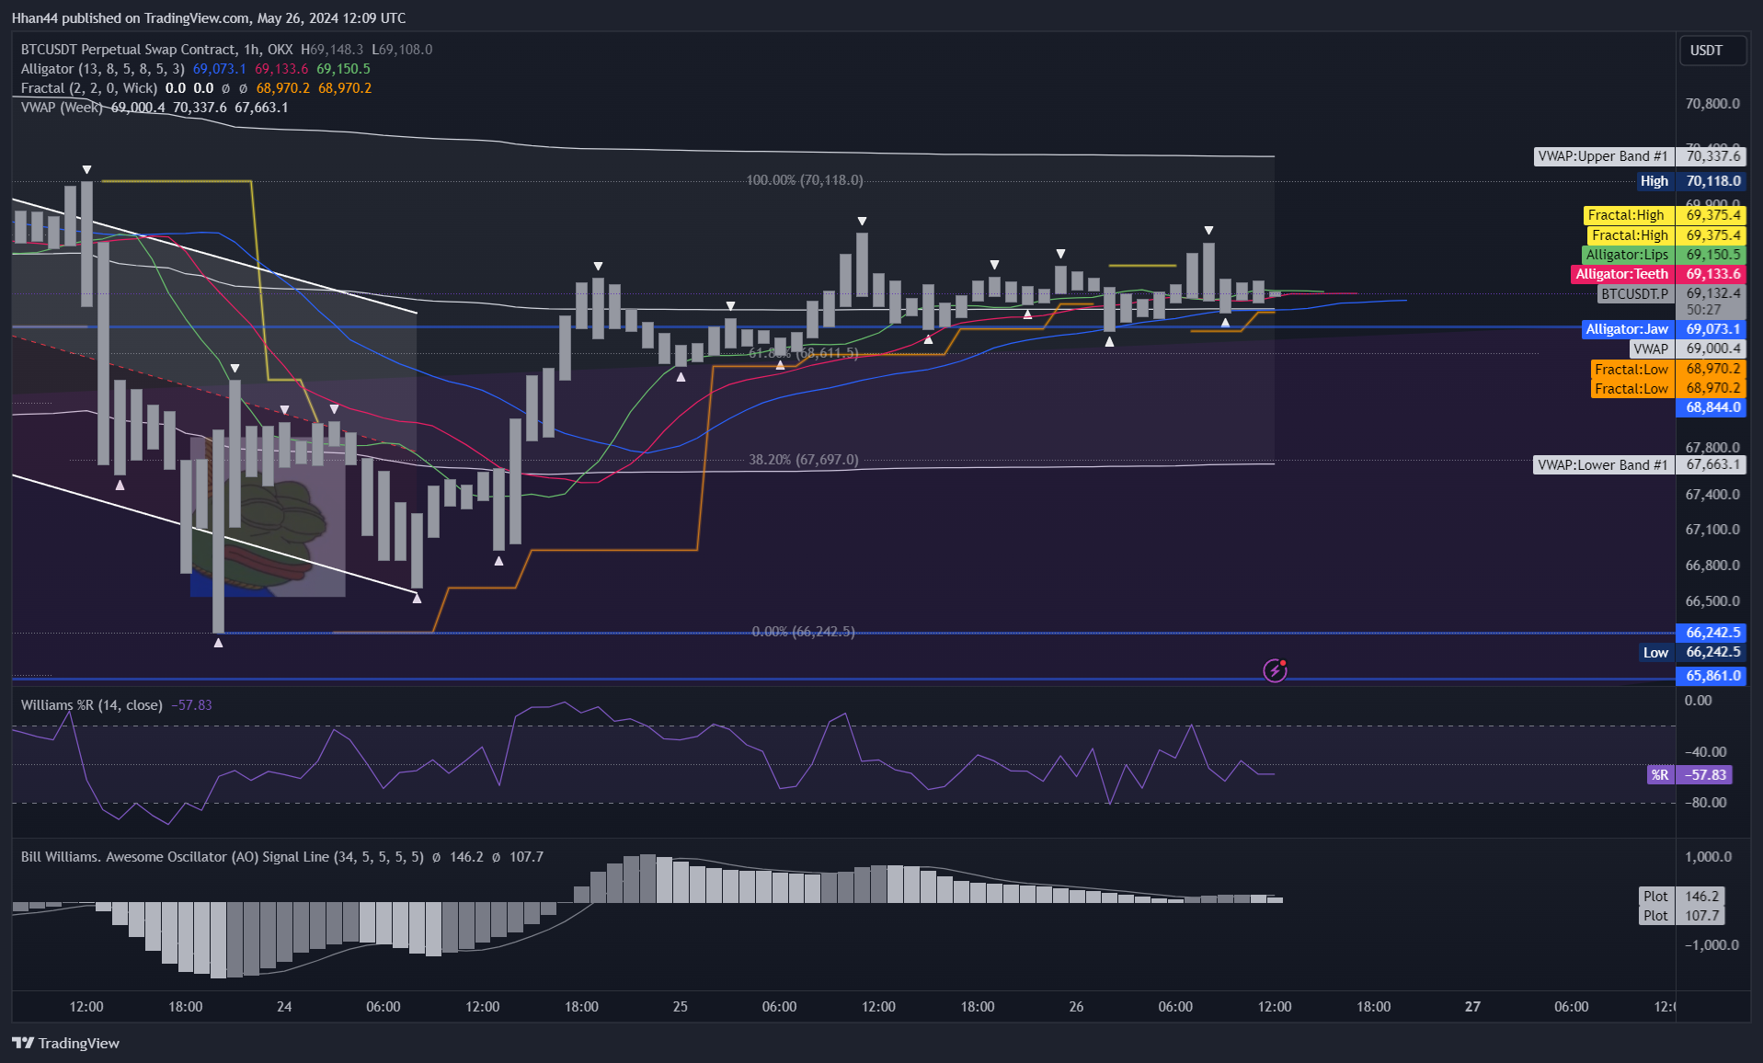Click the lower Fractal:Low orange label
This screenshot has width=1763, height=1063.
(1668, 389)
